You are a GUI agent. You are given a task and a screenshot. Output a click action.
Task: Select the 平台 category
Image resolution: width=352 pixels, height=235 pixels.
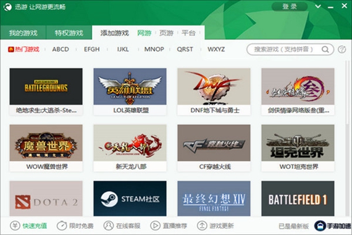[x=188, y=33]
